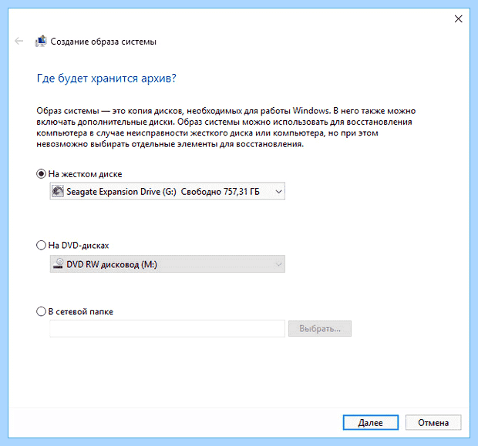
Task: Click the В сетевой папке label
Action: click(81, 312)
